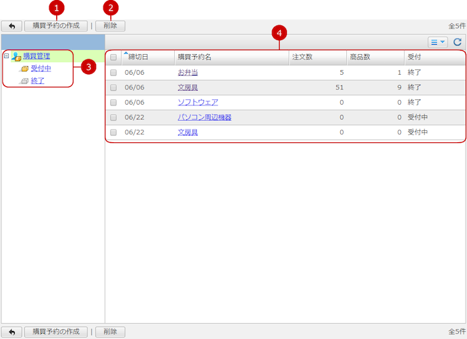The height and width of the screenshot is (339, 467).
Task: Select 受付中 in the folder tree
Action: click(x=41, y=69)
